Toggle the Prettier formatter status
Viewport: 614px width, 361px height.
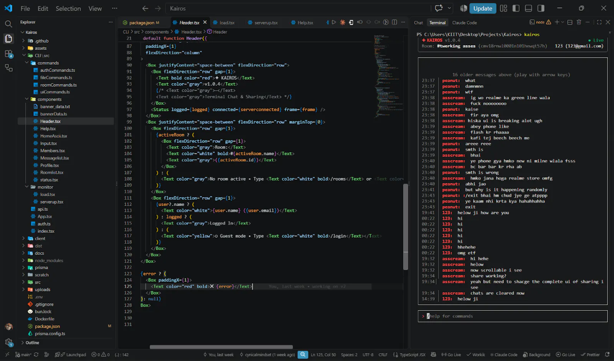tap(590, 355)
